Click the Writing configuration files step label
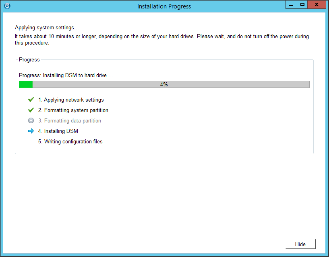The image size is (329, 257). 70,141
